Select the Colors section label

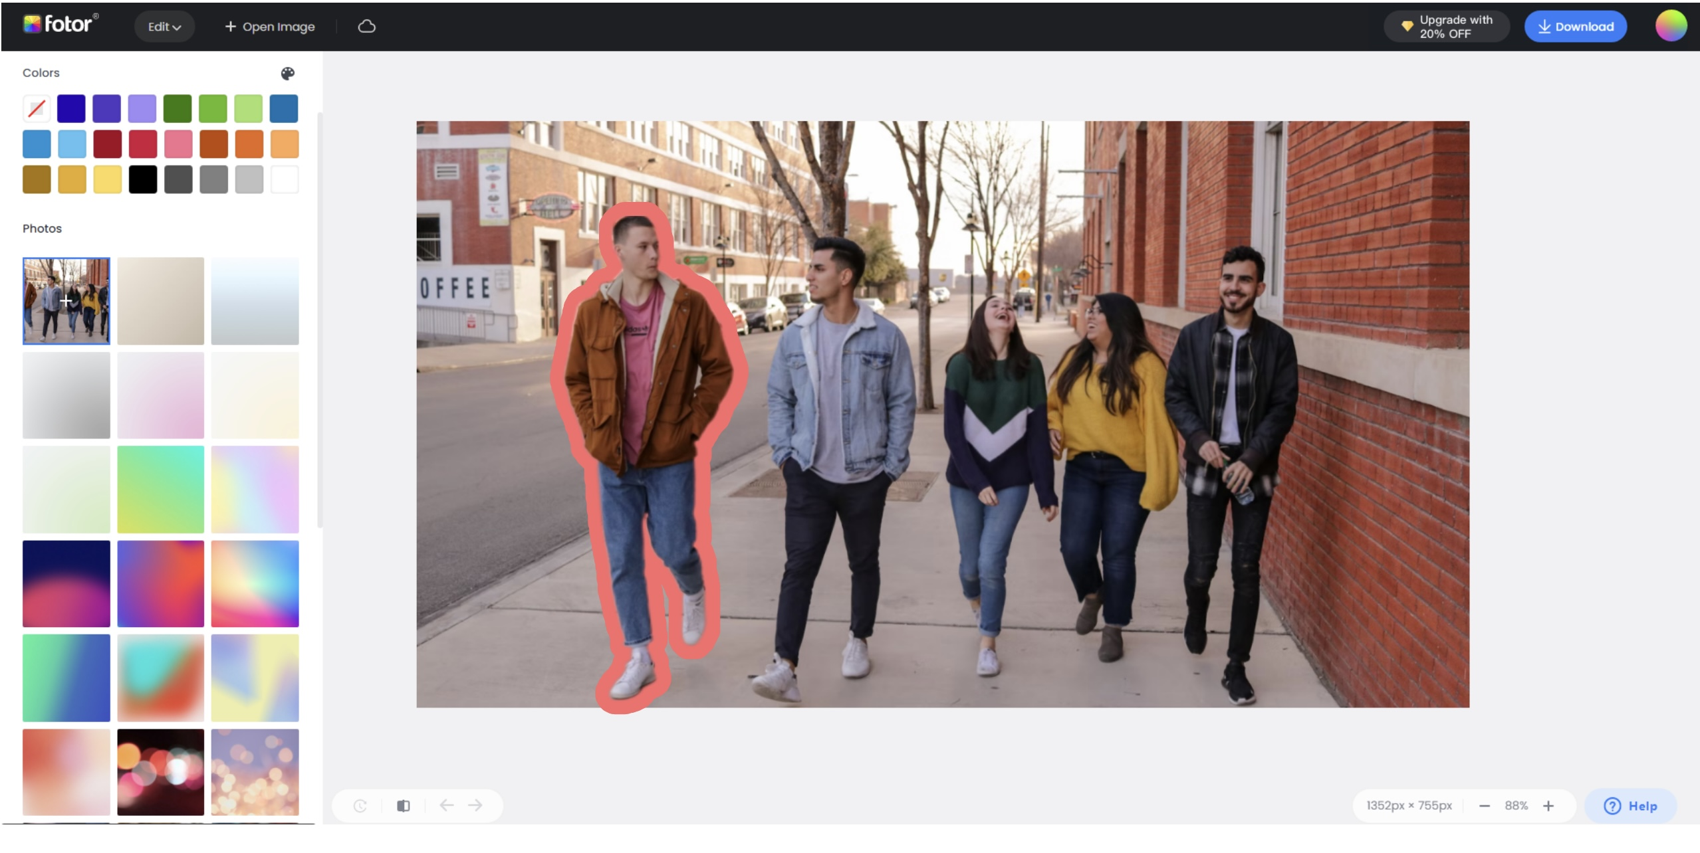[41, 73]
